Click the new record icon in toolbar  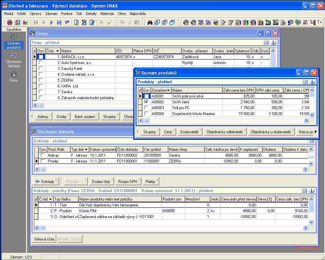pyautogui.click(x=76, y=22)
